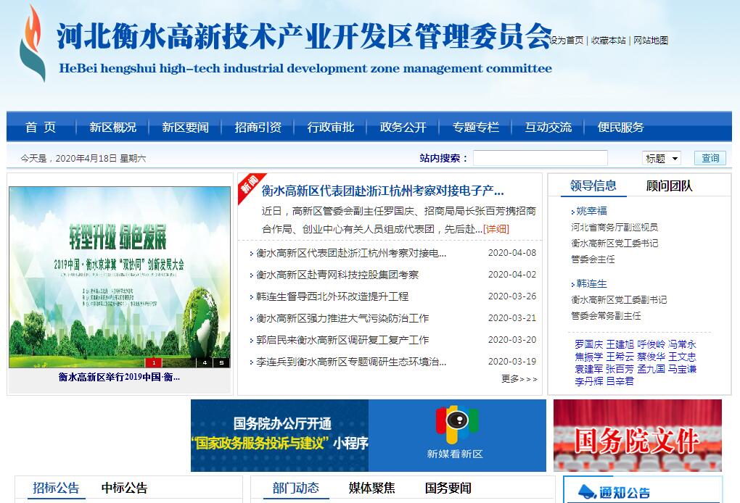
Task: Click 更多>>> to view more news
Action: click(519, 378)
